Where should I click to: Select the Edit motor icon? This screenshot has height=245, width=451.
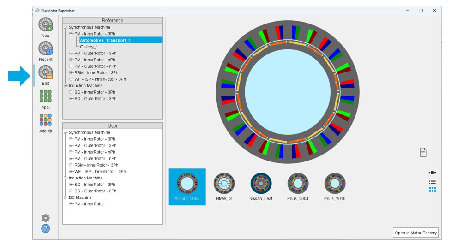point(46,73)
